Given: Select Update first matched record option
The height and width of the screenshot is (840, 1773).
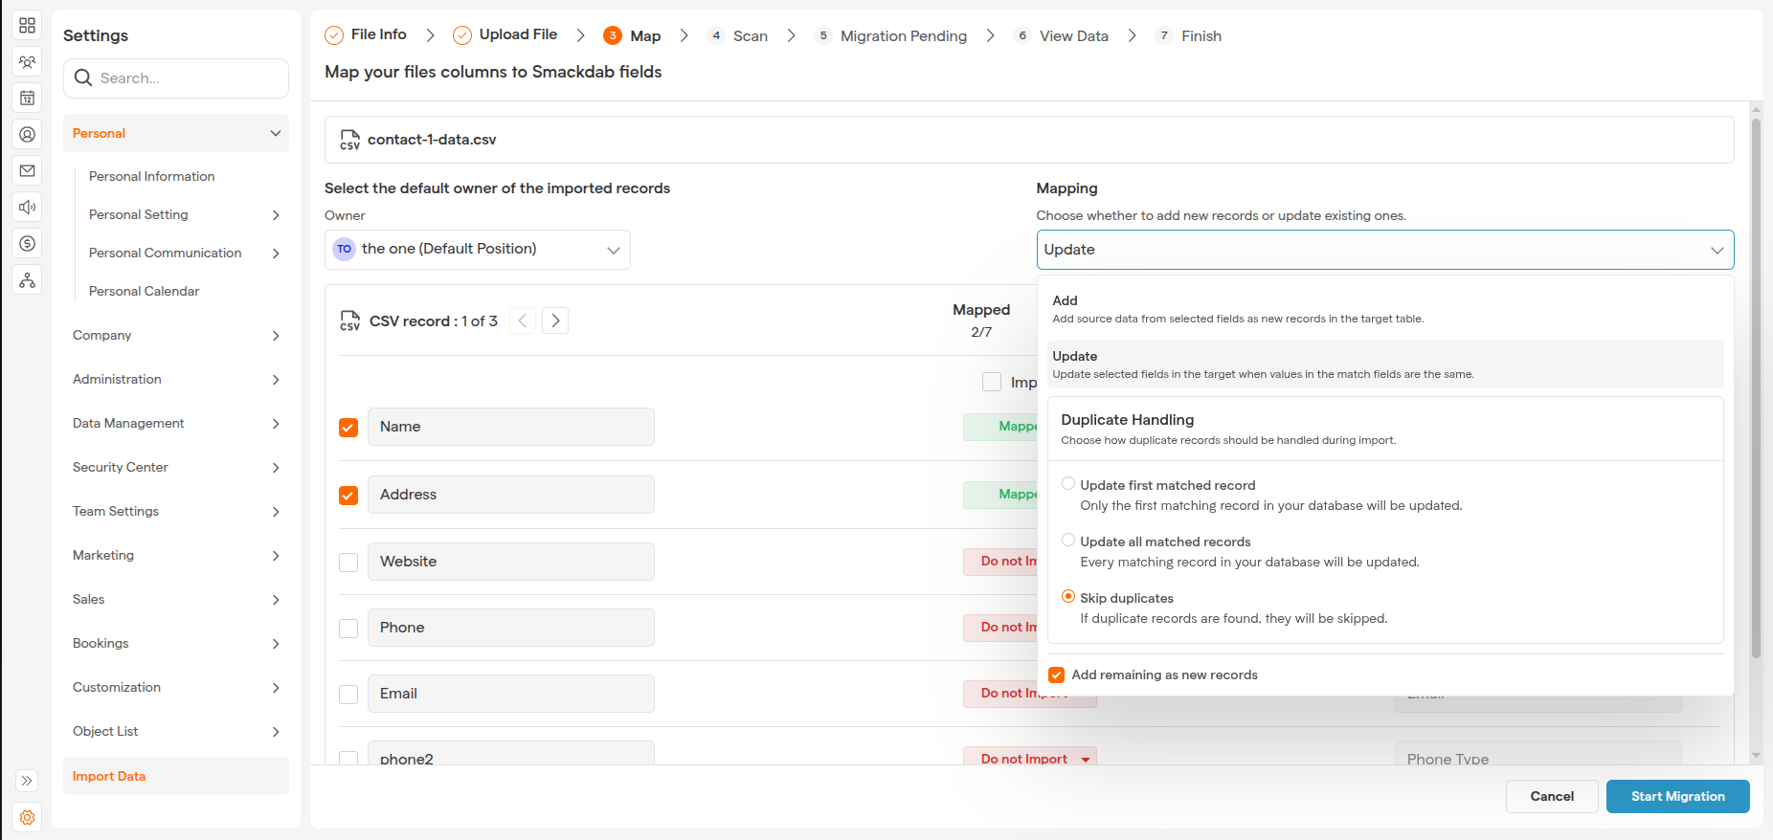Looking at the screenshot, I should pos(1068,484).
